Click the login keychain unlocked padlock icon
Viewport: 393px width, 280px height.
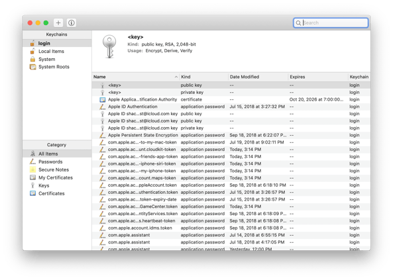click(32, 43)
